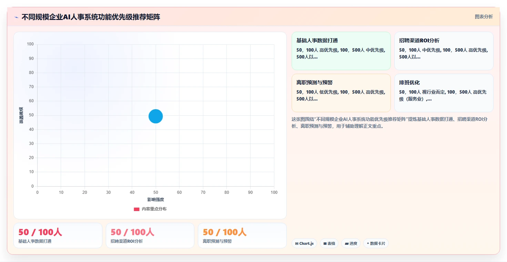Click the 影响强度 x-axis title
Image resolution: width=507 pixels, height=262 pixels.
[155, 200]
